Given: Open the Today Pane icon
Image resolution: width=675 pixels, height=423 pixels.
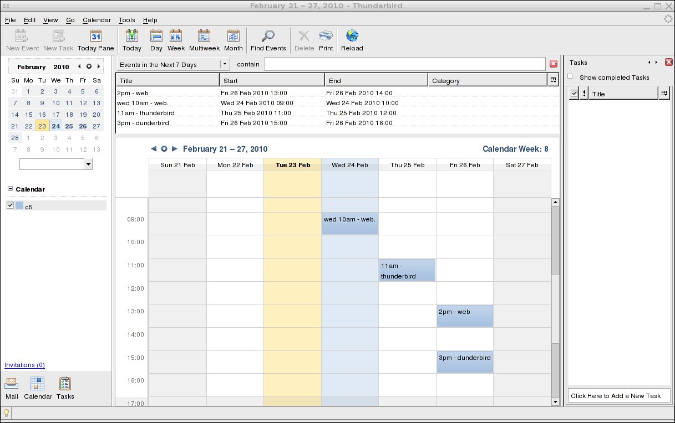Looking at the screenshot, I should (x=95, y=37).
